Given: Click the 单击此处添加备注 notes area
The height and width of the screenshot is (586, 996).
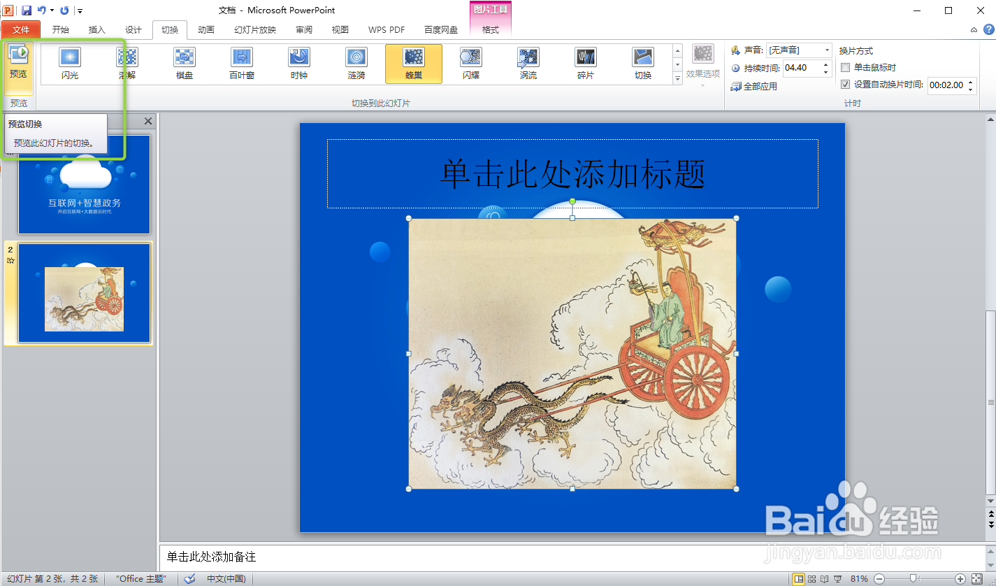Looking at the screenshot, I should point(571,557).
